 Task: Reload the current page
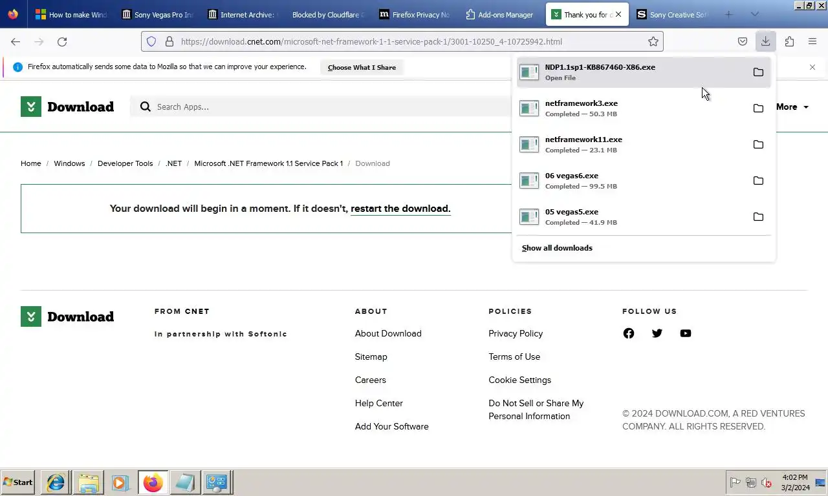(x=62, y=41)
